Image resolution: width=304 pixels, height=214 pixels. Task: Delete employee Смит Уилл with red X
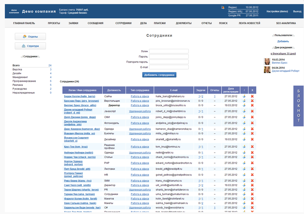click(x=252, y=185)
